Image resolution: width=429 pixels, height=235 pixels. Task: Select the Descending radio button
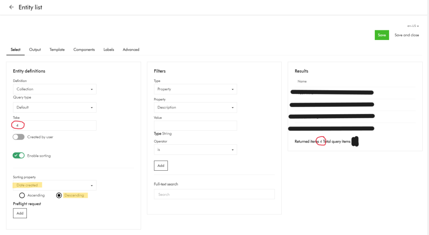pyautogui.click(x=59, y=195)
